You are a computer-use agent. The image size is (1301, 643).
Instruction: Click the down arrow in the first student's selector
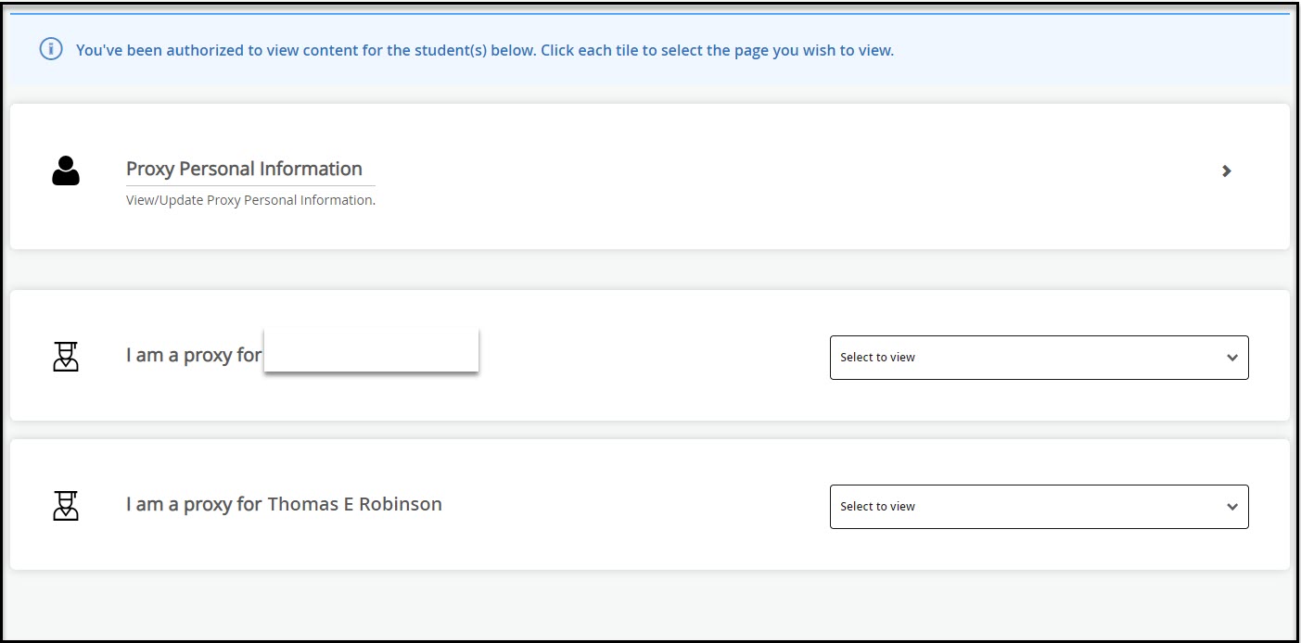click(1231, 358)
